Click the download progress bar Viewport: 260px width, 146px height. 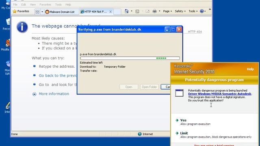(x=130, y=58)
